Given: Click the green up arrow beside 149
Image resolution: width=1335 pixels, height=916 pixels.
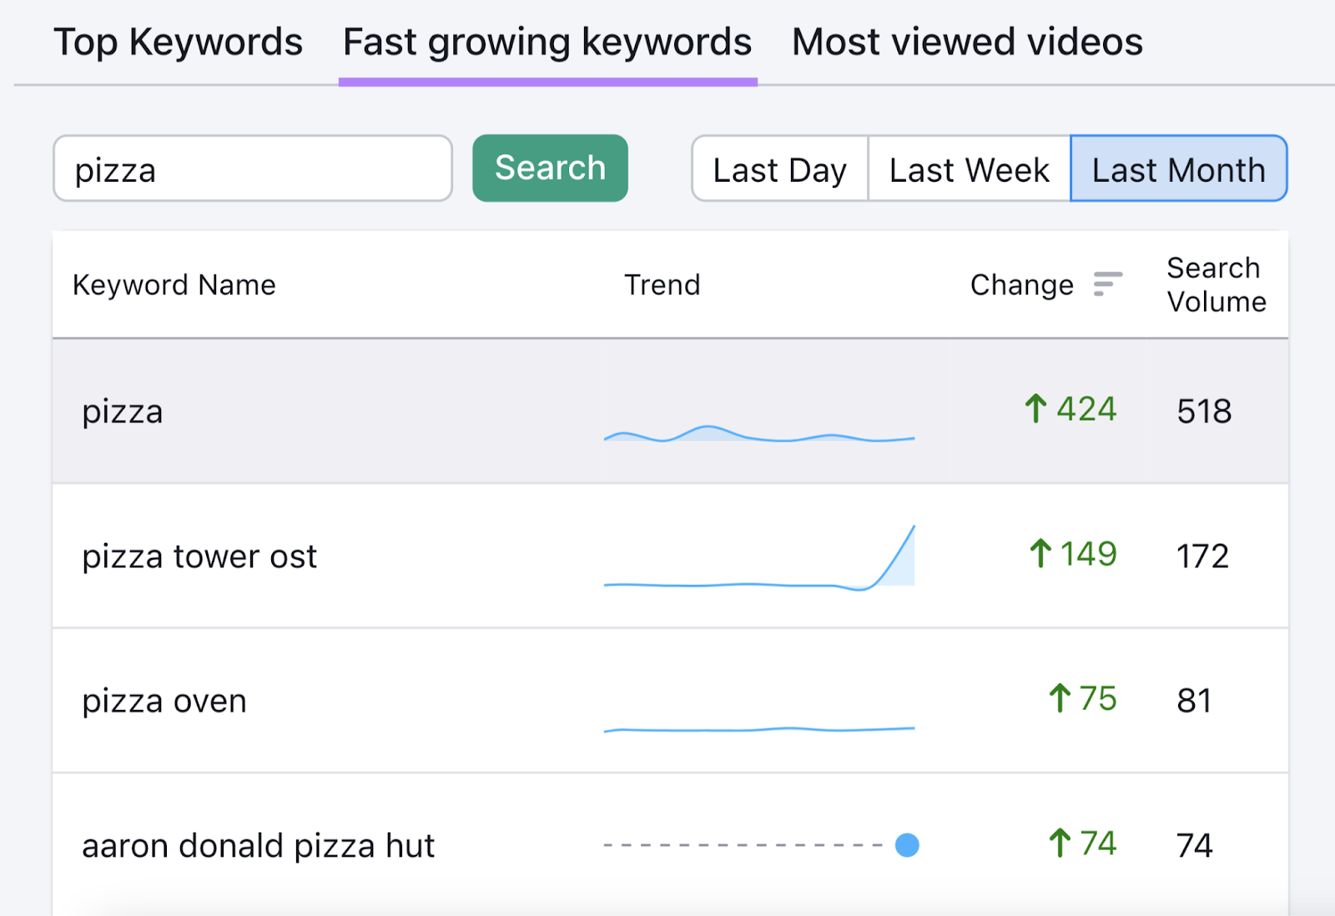Looking at the screenshot, I should click(1040, 553).
